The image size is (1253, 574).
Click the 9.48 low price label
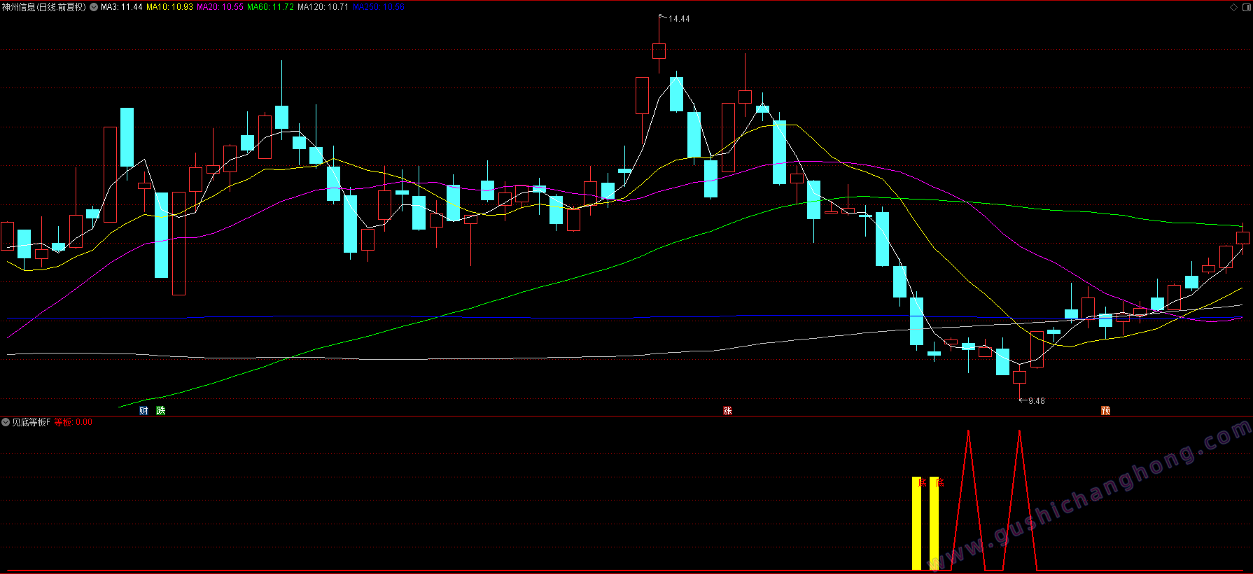tap(1037, 401)
